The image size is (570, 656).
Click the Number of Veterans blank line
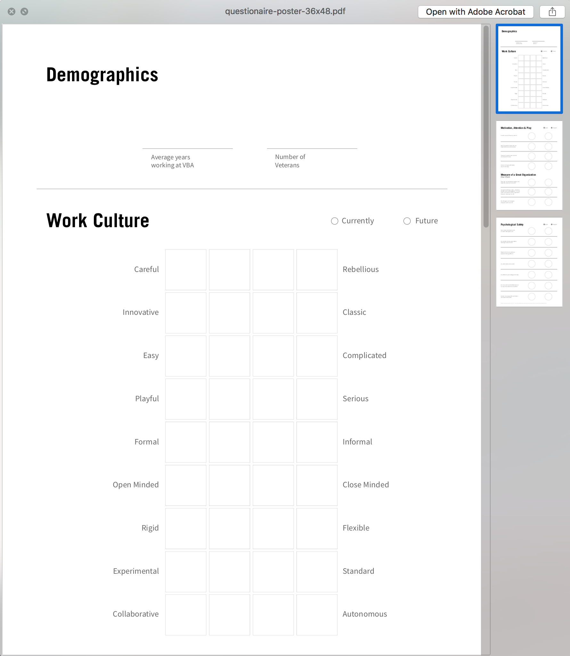[x=312, y=148]
